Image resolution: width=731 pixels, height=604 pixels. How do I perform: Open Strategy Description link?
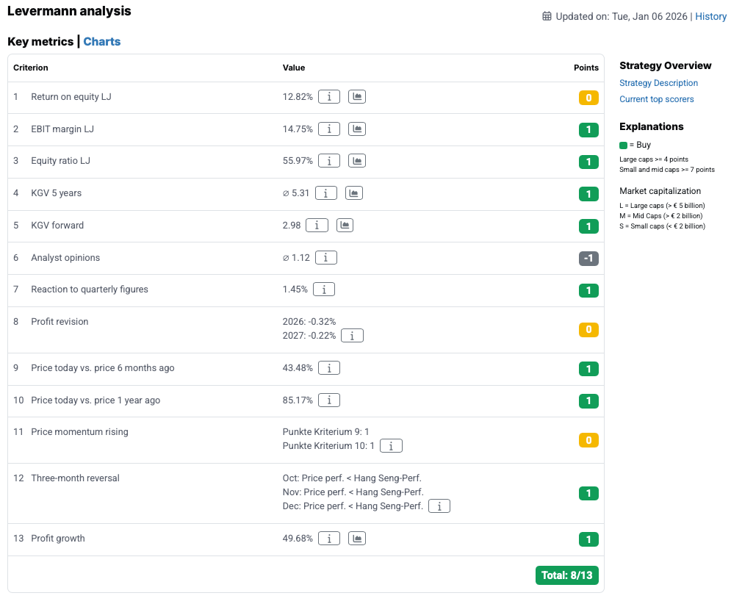658,83
